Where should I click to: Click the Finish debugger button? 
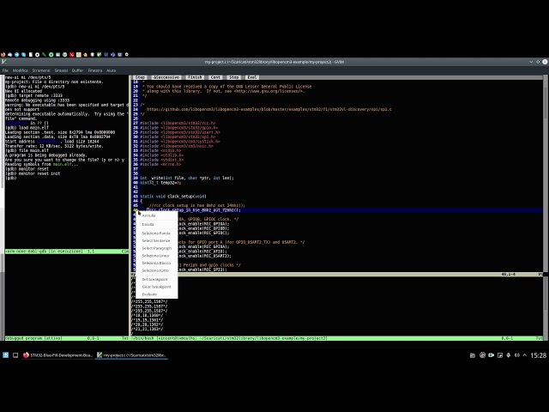tap(195, 77)
